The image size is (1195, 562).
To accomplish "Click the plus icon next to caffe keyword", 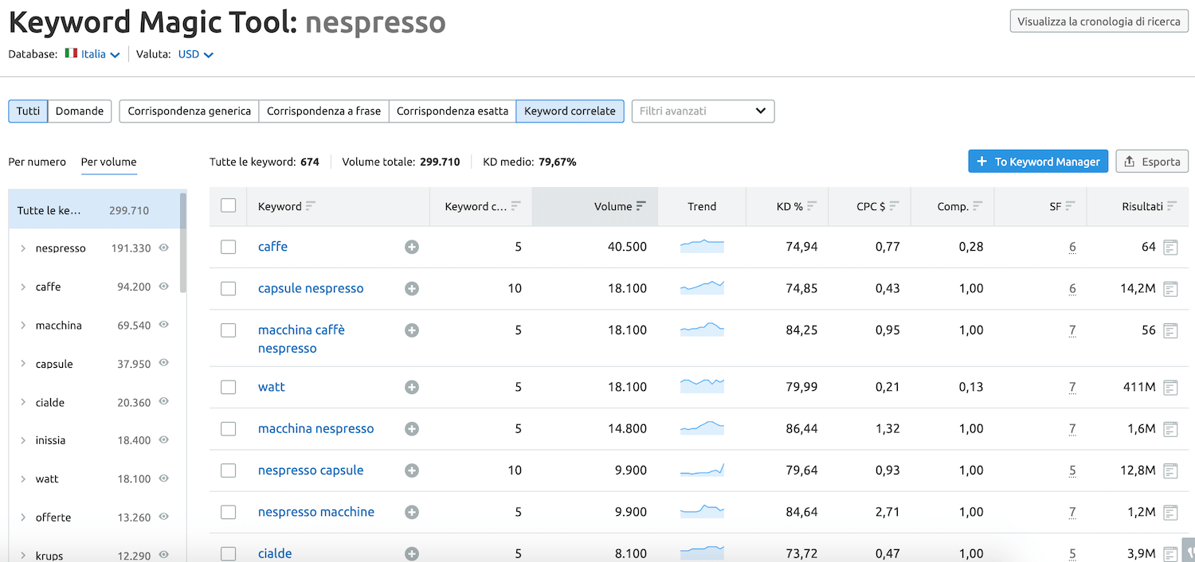I will (412, 248).
